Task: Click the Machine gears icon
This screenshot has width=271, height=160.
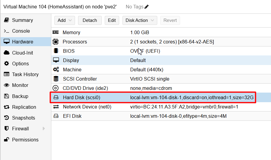Action: coord(56,70)
